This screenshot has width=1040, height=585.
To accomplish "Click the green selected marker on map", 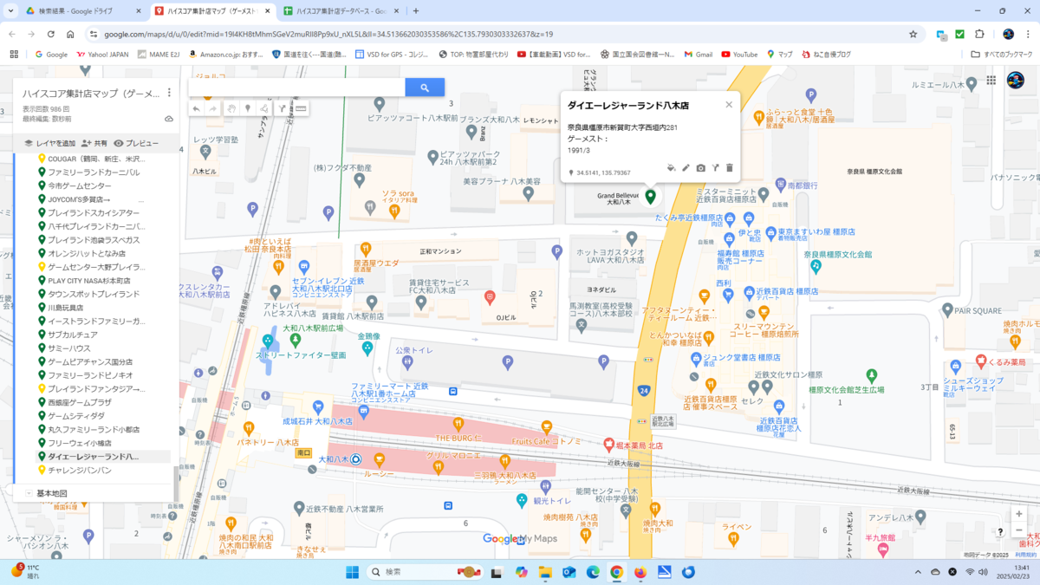I will (x=651, y=198).
